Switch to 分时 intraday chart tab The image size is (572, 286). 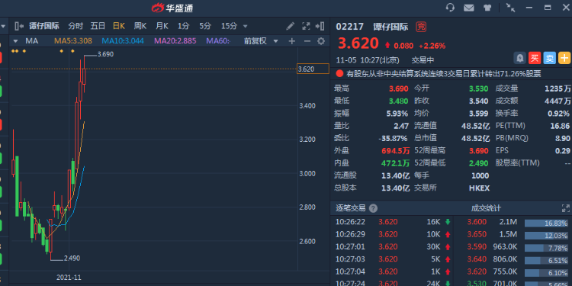click(x=76, y=26)
